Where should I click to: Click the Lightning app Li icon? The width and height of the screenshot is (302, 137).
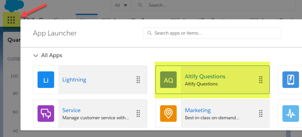click(46, 80)
